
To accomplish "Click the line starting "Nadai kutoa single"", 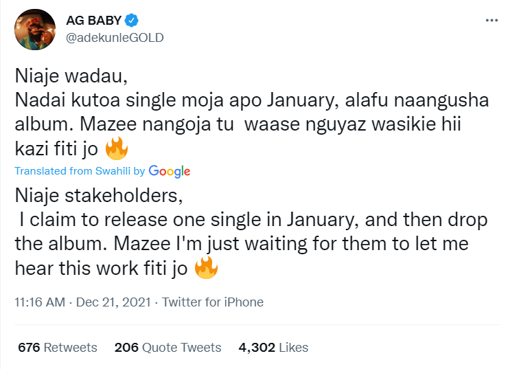I will (251, 100).
